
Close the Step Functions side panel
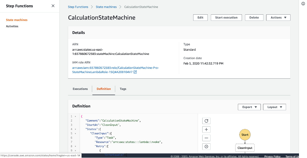(53, 6)
